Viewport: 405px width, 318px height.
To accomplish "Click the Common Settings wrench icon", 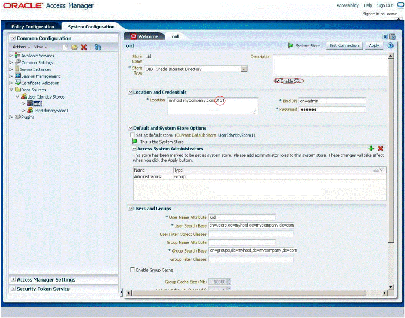I will point(17,62).
